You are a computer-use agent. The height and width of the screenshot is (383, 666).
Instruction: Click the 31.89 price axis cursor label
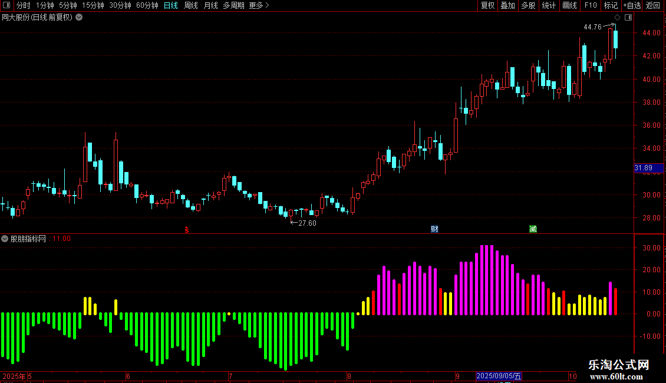648,168
